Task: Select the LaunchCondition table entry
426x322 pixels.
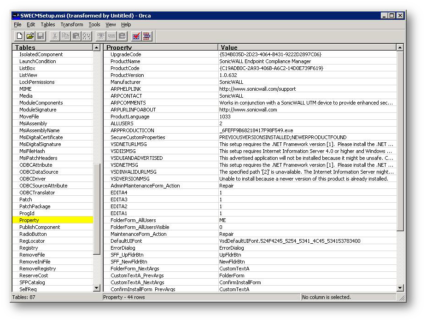Action: [x=37, y=61]
